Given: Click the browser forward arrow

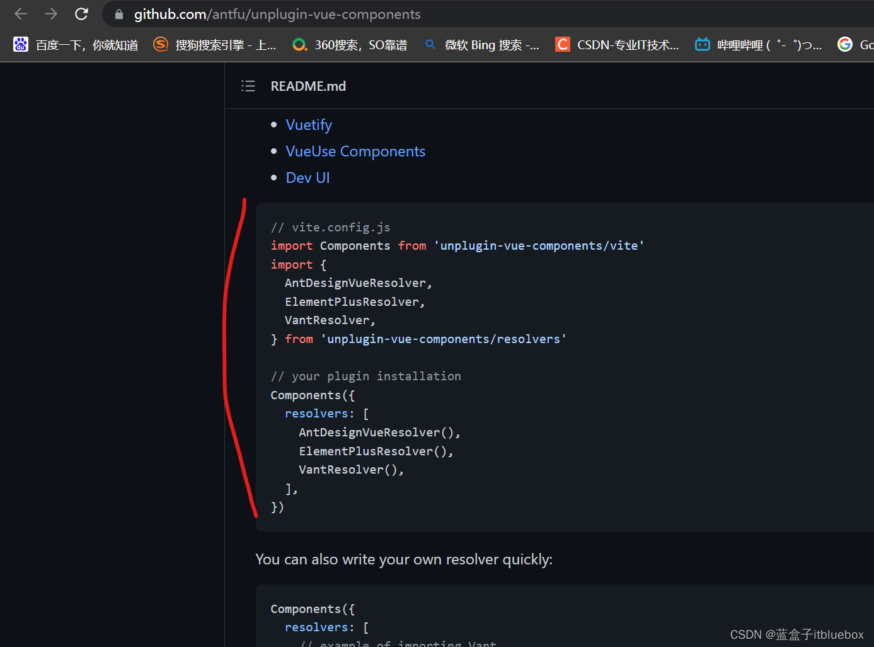Looking at the screenshot, I should (x=51, y=14).
